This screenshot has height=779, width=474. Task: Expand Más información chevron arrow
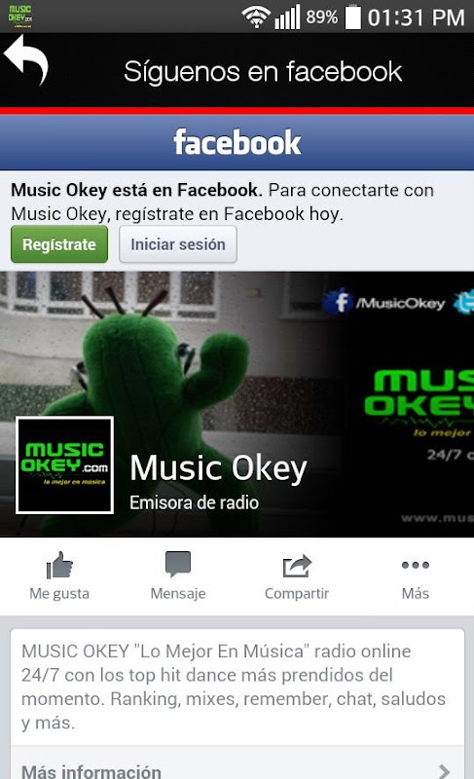(x=445, y=771)
